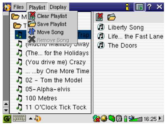The width and height of the screenshot is (166, 124).
Task: Click the Liberty Song note icon
Action: (x=101, y=27)
